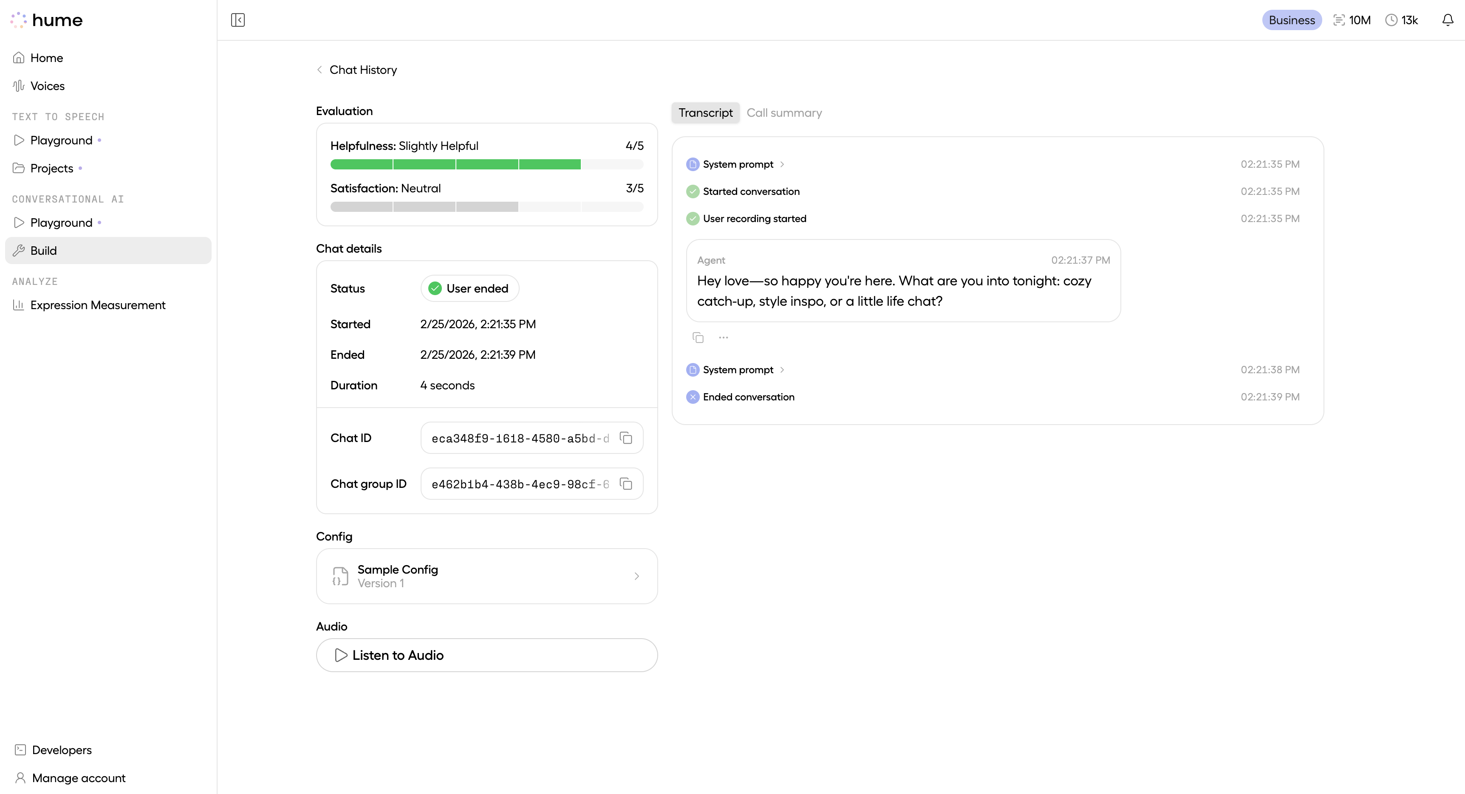Copy the agent's message text
1465x794 pixels.
pyautogui.click(x=698, y=337)
